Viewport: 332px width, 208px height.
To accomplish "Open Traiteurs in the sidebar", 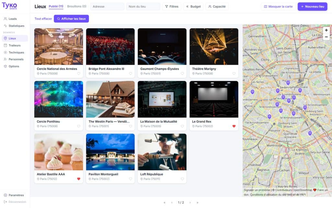I will (15, 45).
